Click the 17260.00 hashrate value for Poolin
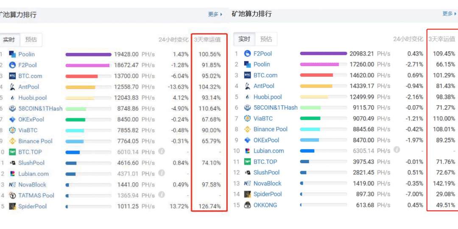Image resolution: width=458 pixels, height=229 pixels. tap(362, 64)
